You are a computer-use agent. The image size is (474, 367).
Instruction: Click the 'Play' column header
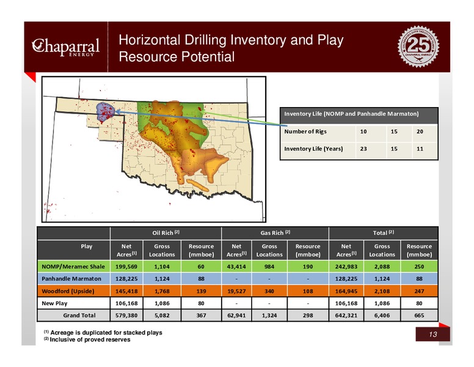click(x=87, y=247)
